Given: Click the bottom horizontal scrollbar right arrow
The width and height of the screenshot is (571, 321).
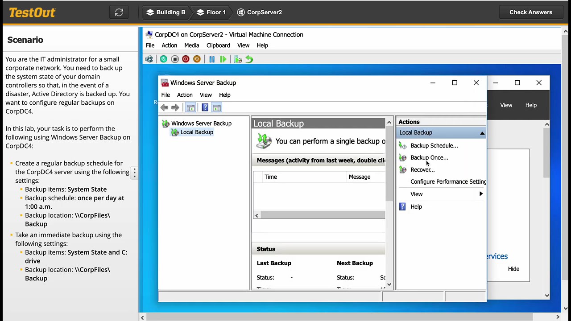Looking at the screenshot, I should [x=558, y=317].
